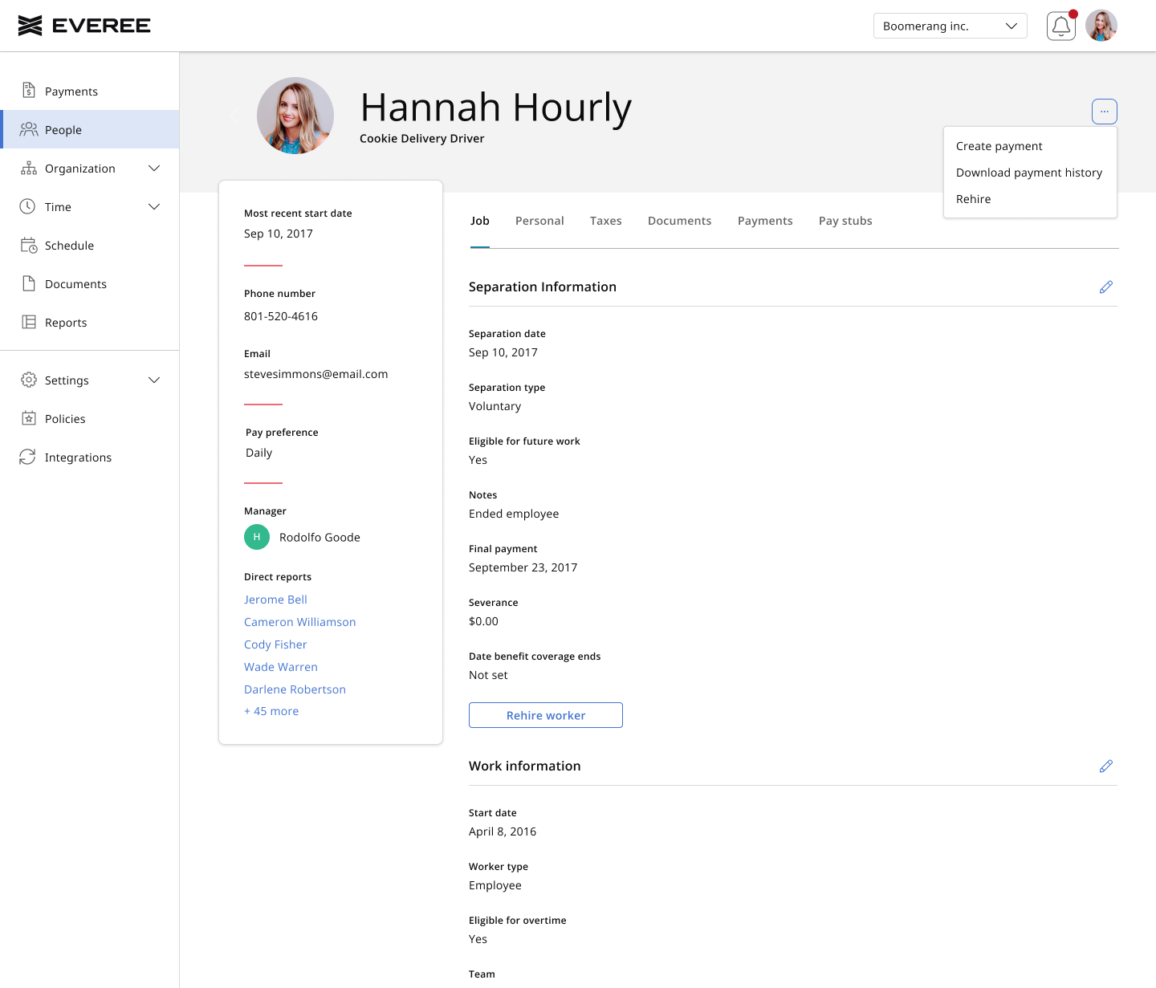The height and width of the screenshot is (988, 1156).
Task: Open Cody Fisher's profile link
Action: point(275,644)
